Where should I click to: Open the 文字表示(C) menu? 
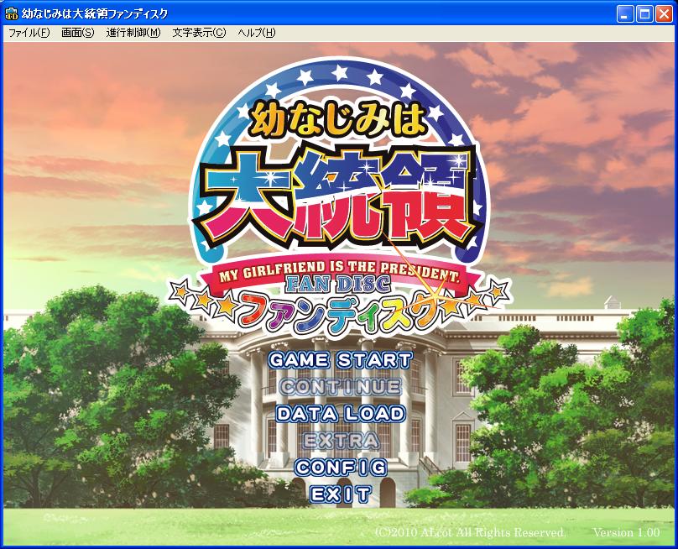pos(199,33)
